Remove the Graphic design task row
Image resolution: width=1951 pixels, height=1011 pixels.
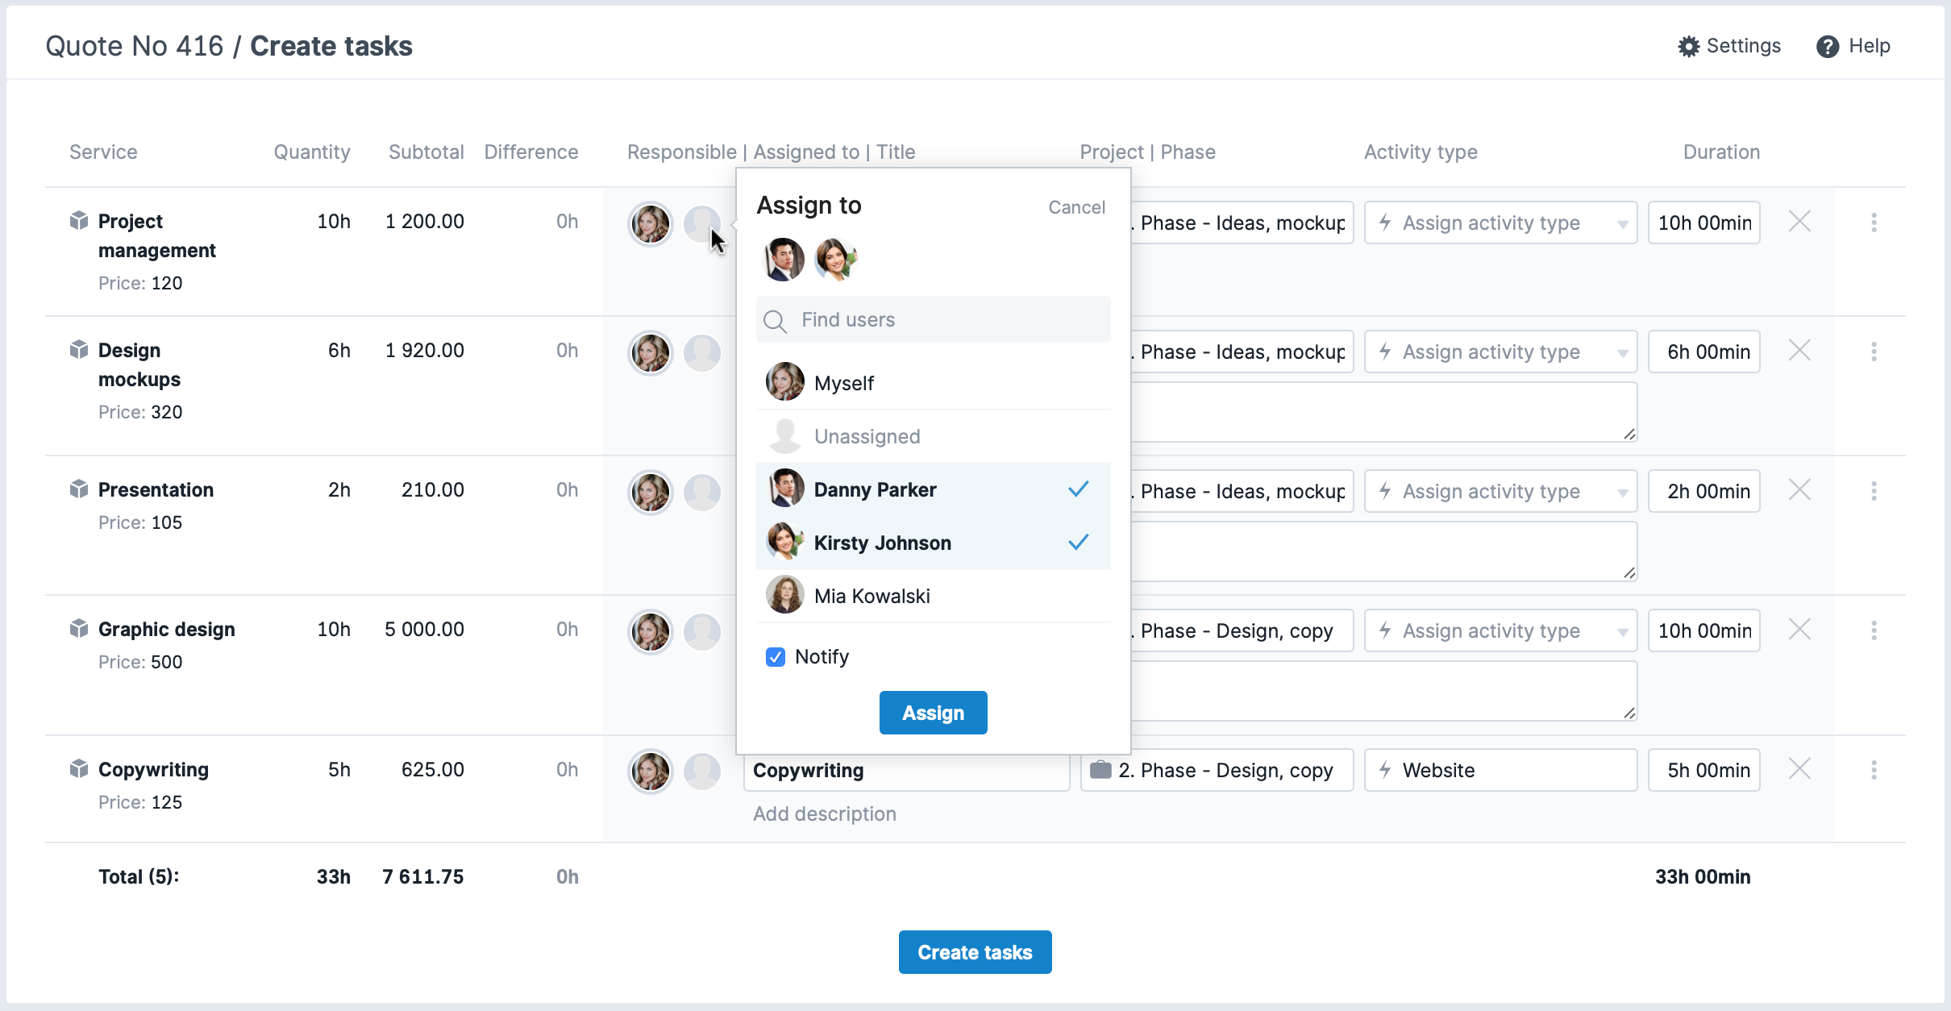pos(1799,629)
